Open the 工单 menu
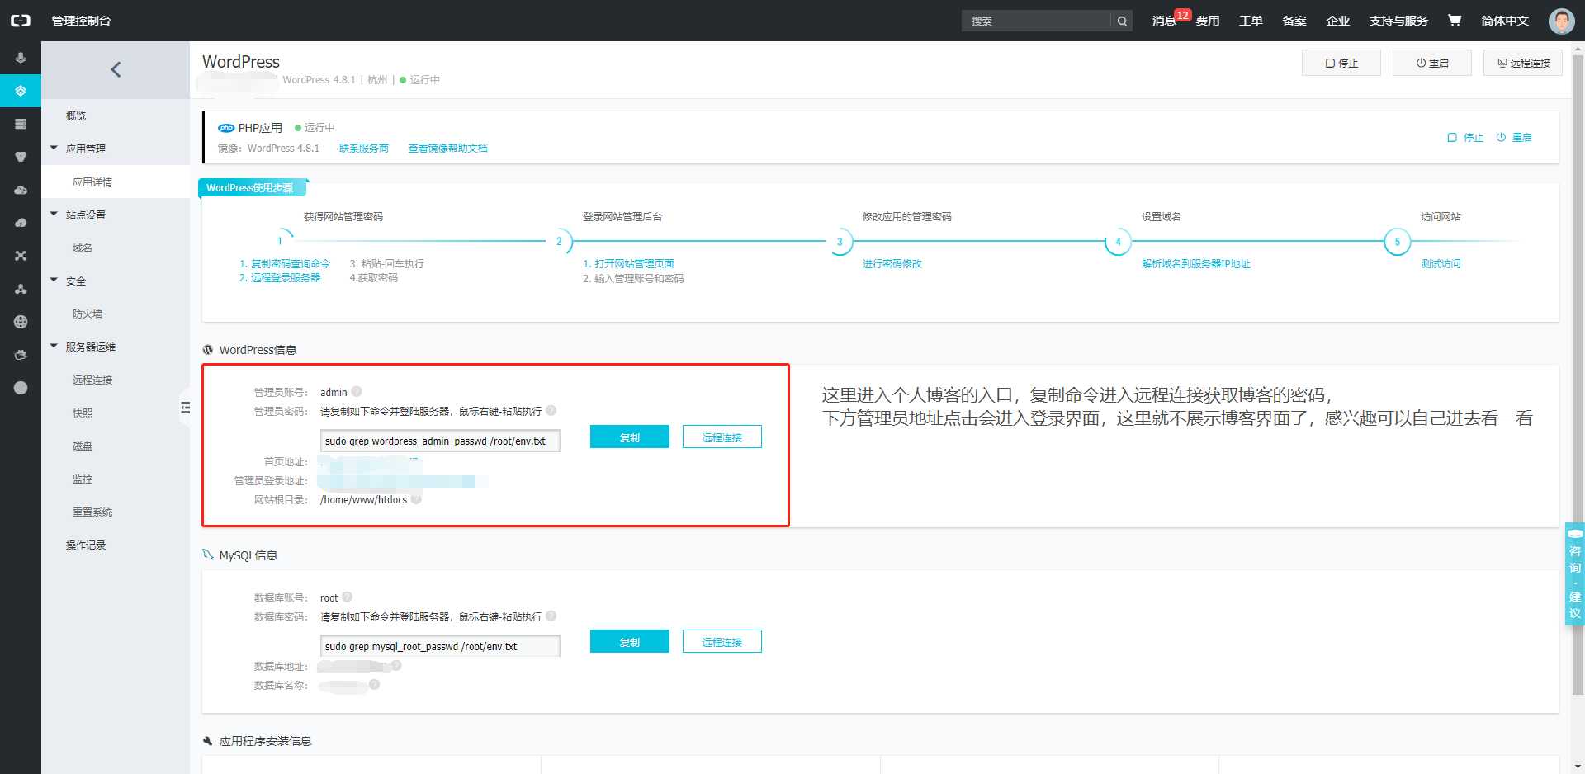Screen dimensions: 1585x774 pyautogui.click(x=1251, y=21)
